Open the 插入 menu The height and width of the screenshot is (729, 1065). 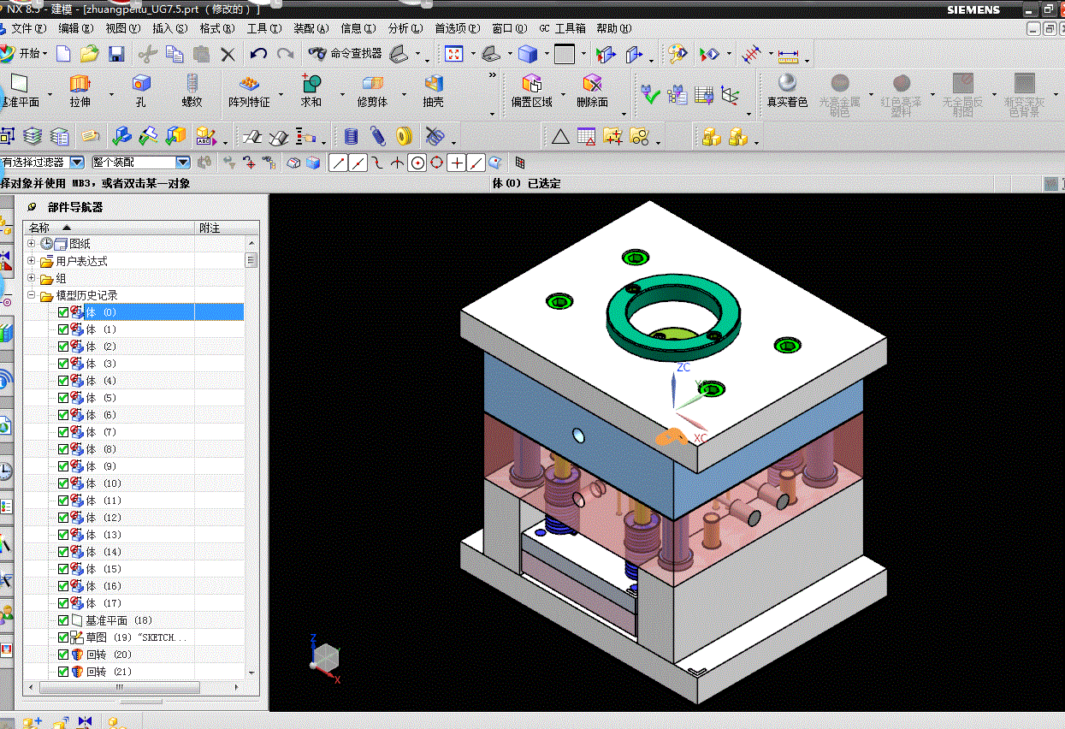[169, 29]
